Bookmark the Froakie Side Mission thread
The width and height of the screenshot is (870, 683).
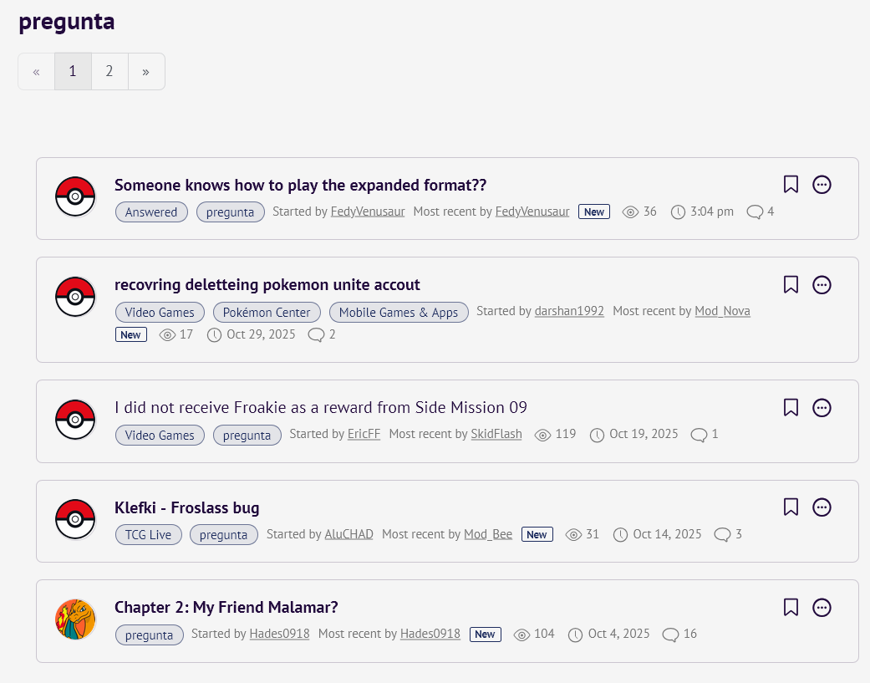click(x=791, y=407)
